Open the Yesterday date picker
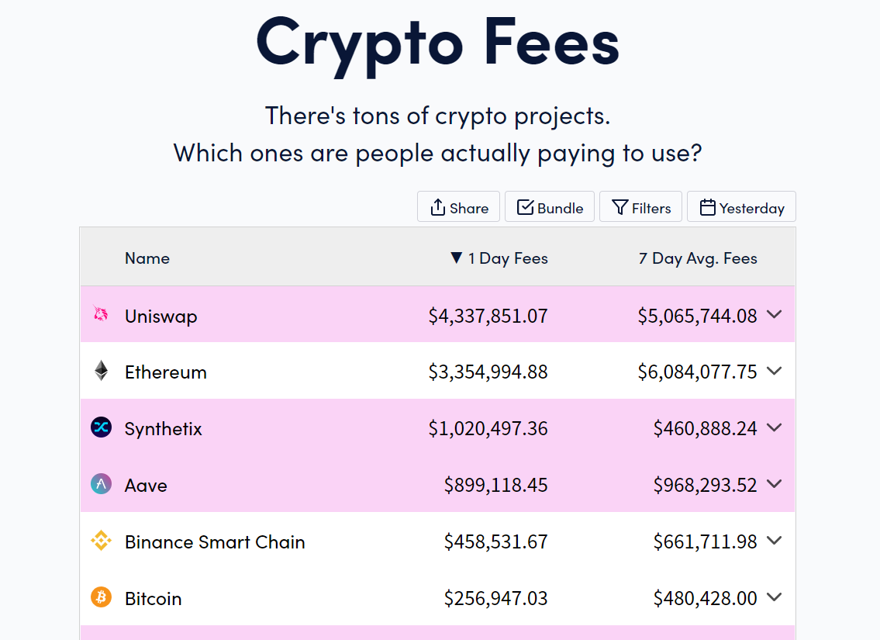Image resolution: width=880 pixels, height=640 pixels. 741,207
